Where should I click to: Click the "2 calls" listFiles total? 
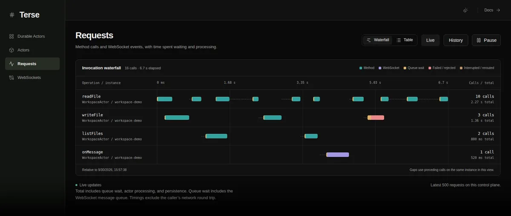coord(486,133)
